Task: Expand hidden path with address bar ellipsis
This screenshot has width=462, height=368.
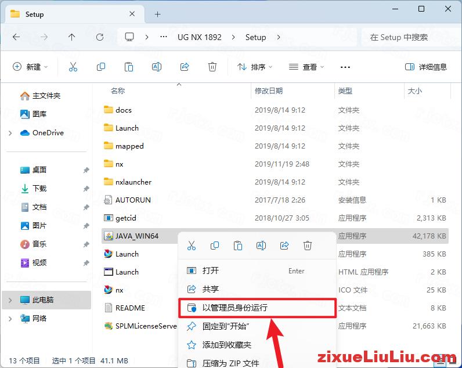Action: pos(164,37)
